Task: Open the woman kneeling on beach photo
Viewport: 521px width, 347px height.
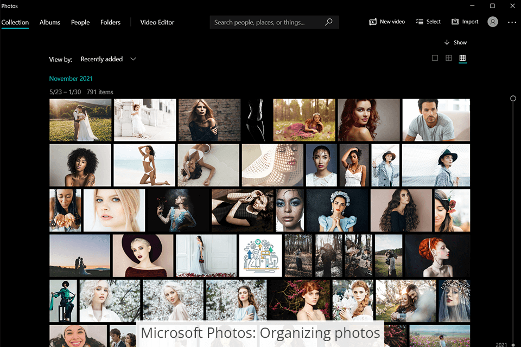Action: point(144,165)
